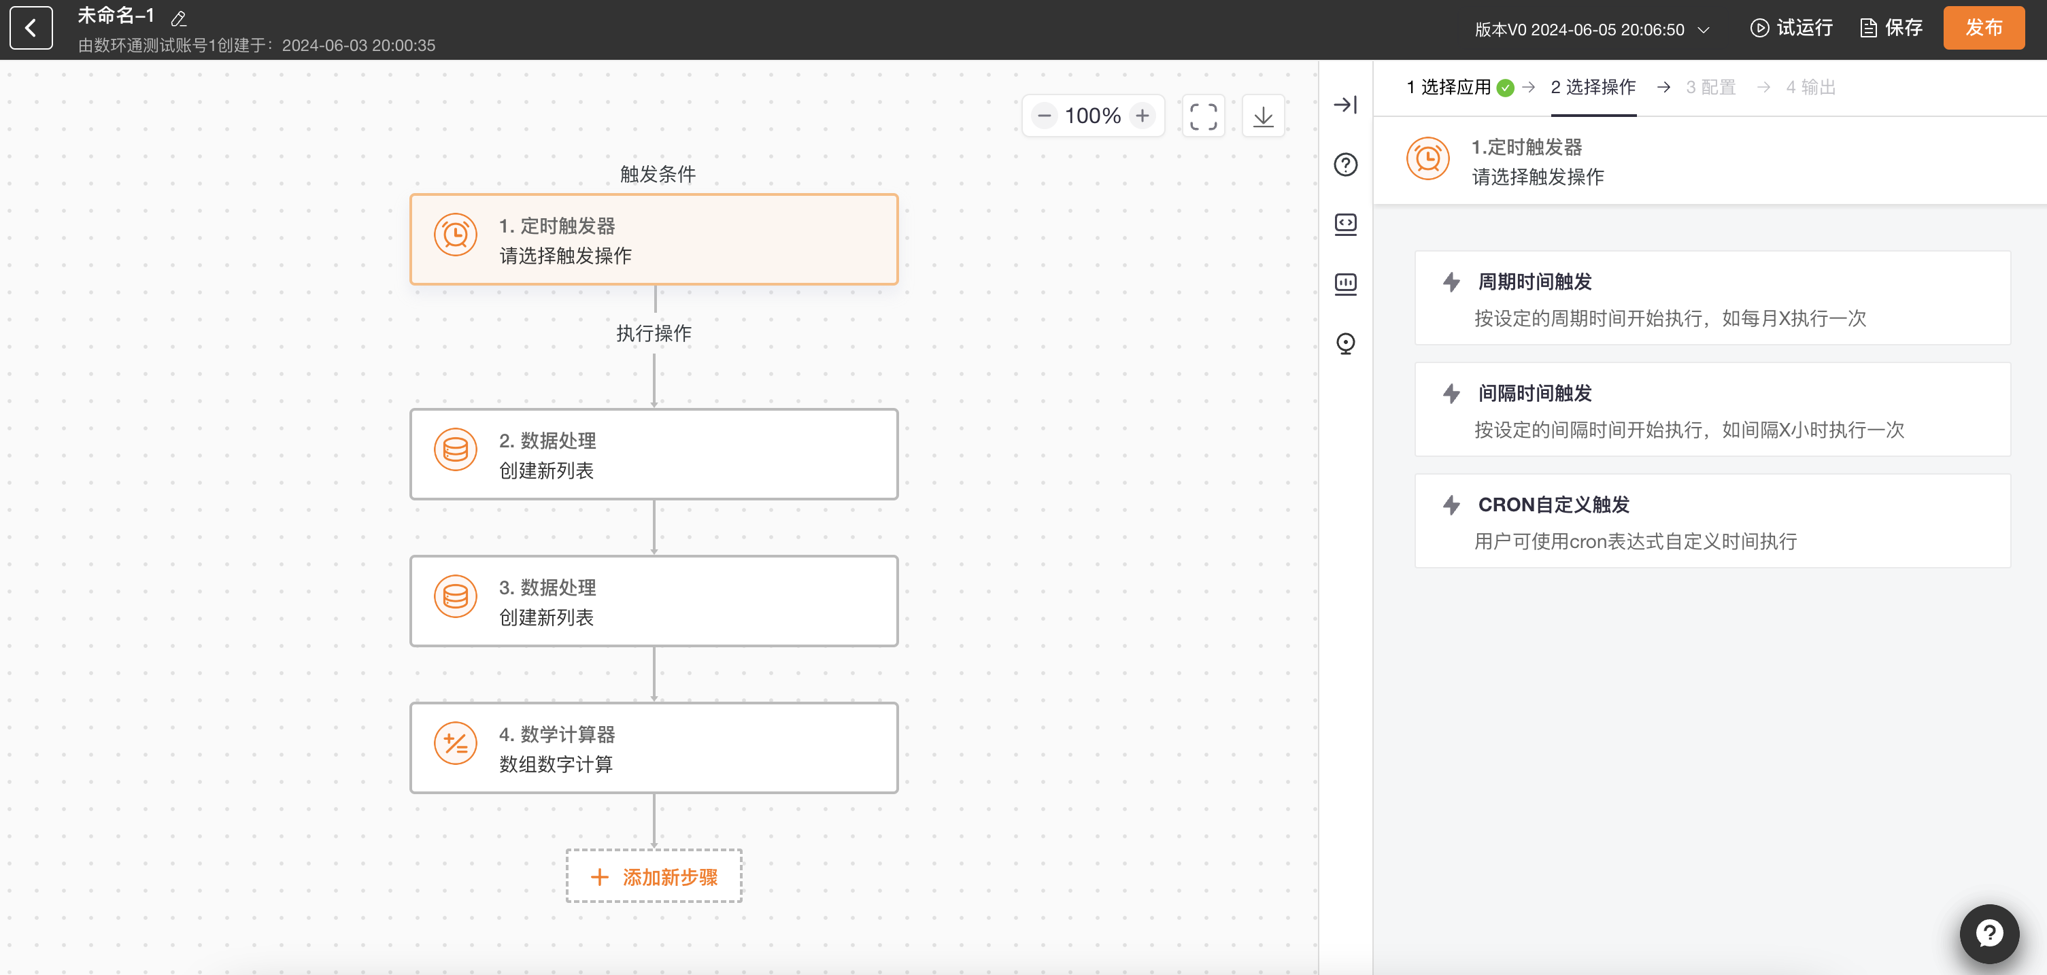The width and height of the screenshot is (2047, 975).
Task: Click database icon in node 3
Action: click(x=456, y=596)
